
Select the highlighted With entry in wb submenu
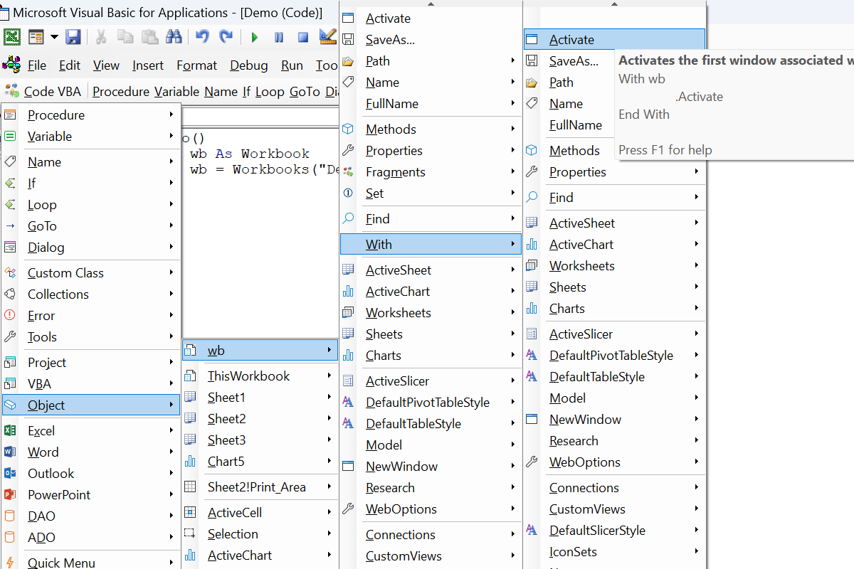(x=431, y=244)
